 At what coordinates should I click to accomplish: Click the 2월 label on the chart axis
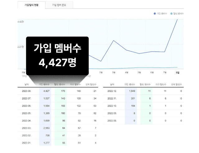point(101,72)
